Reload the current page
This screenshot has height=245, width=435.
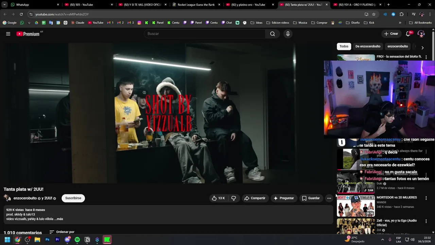pyautogui.click(x=21, y=14)
